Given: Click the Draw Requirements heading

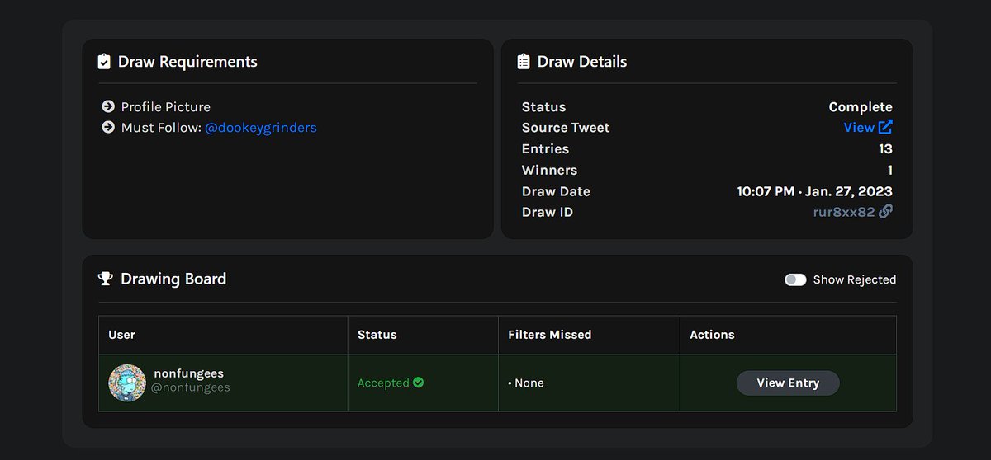Looking at the screenshot, I should pyautogui.click(x=187, y=62).
